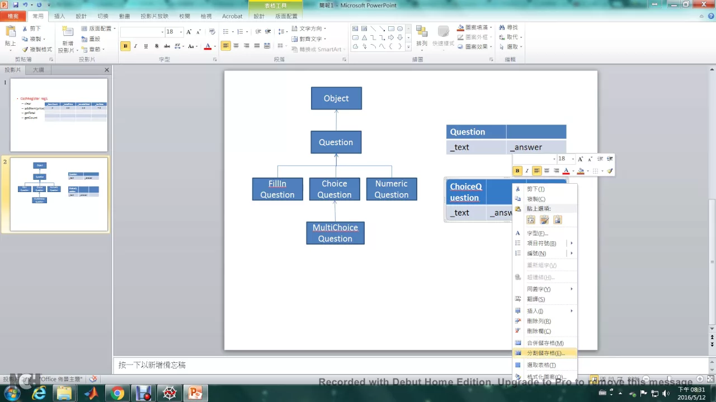The width and height of the screenshot is (716, 402).
Task: Click the Arrange (排列) icon
Action: tap(422, 32)
